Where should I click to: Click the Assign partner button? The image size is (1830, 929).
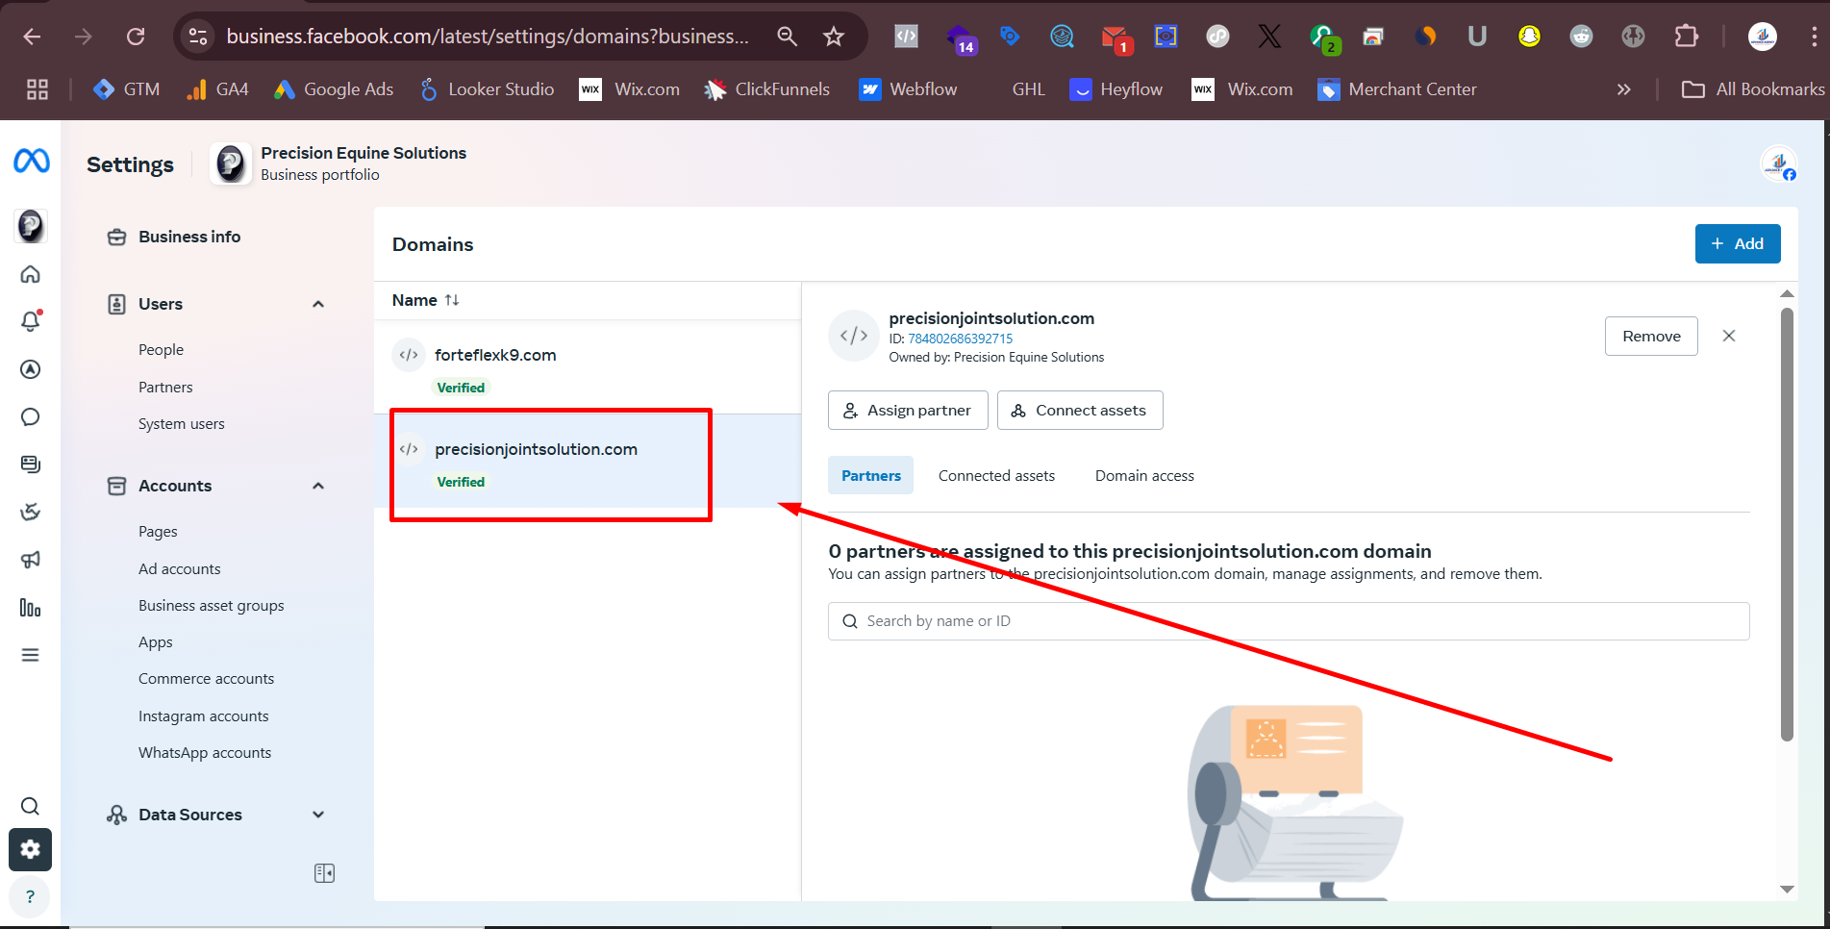[908, 411]
